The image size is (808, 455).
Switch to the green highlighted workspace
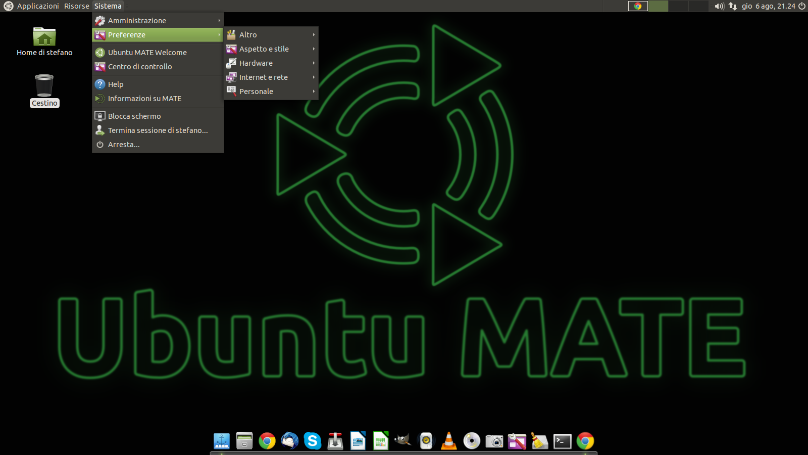658,6
